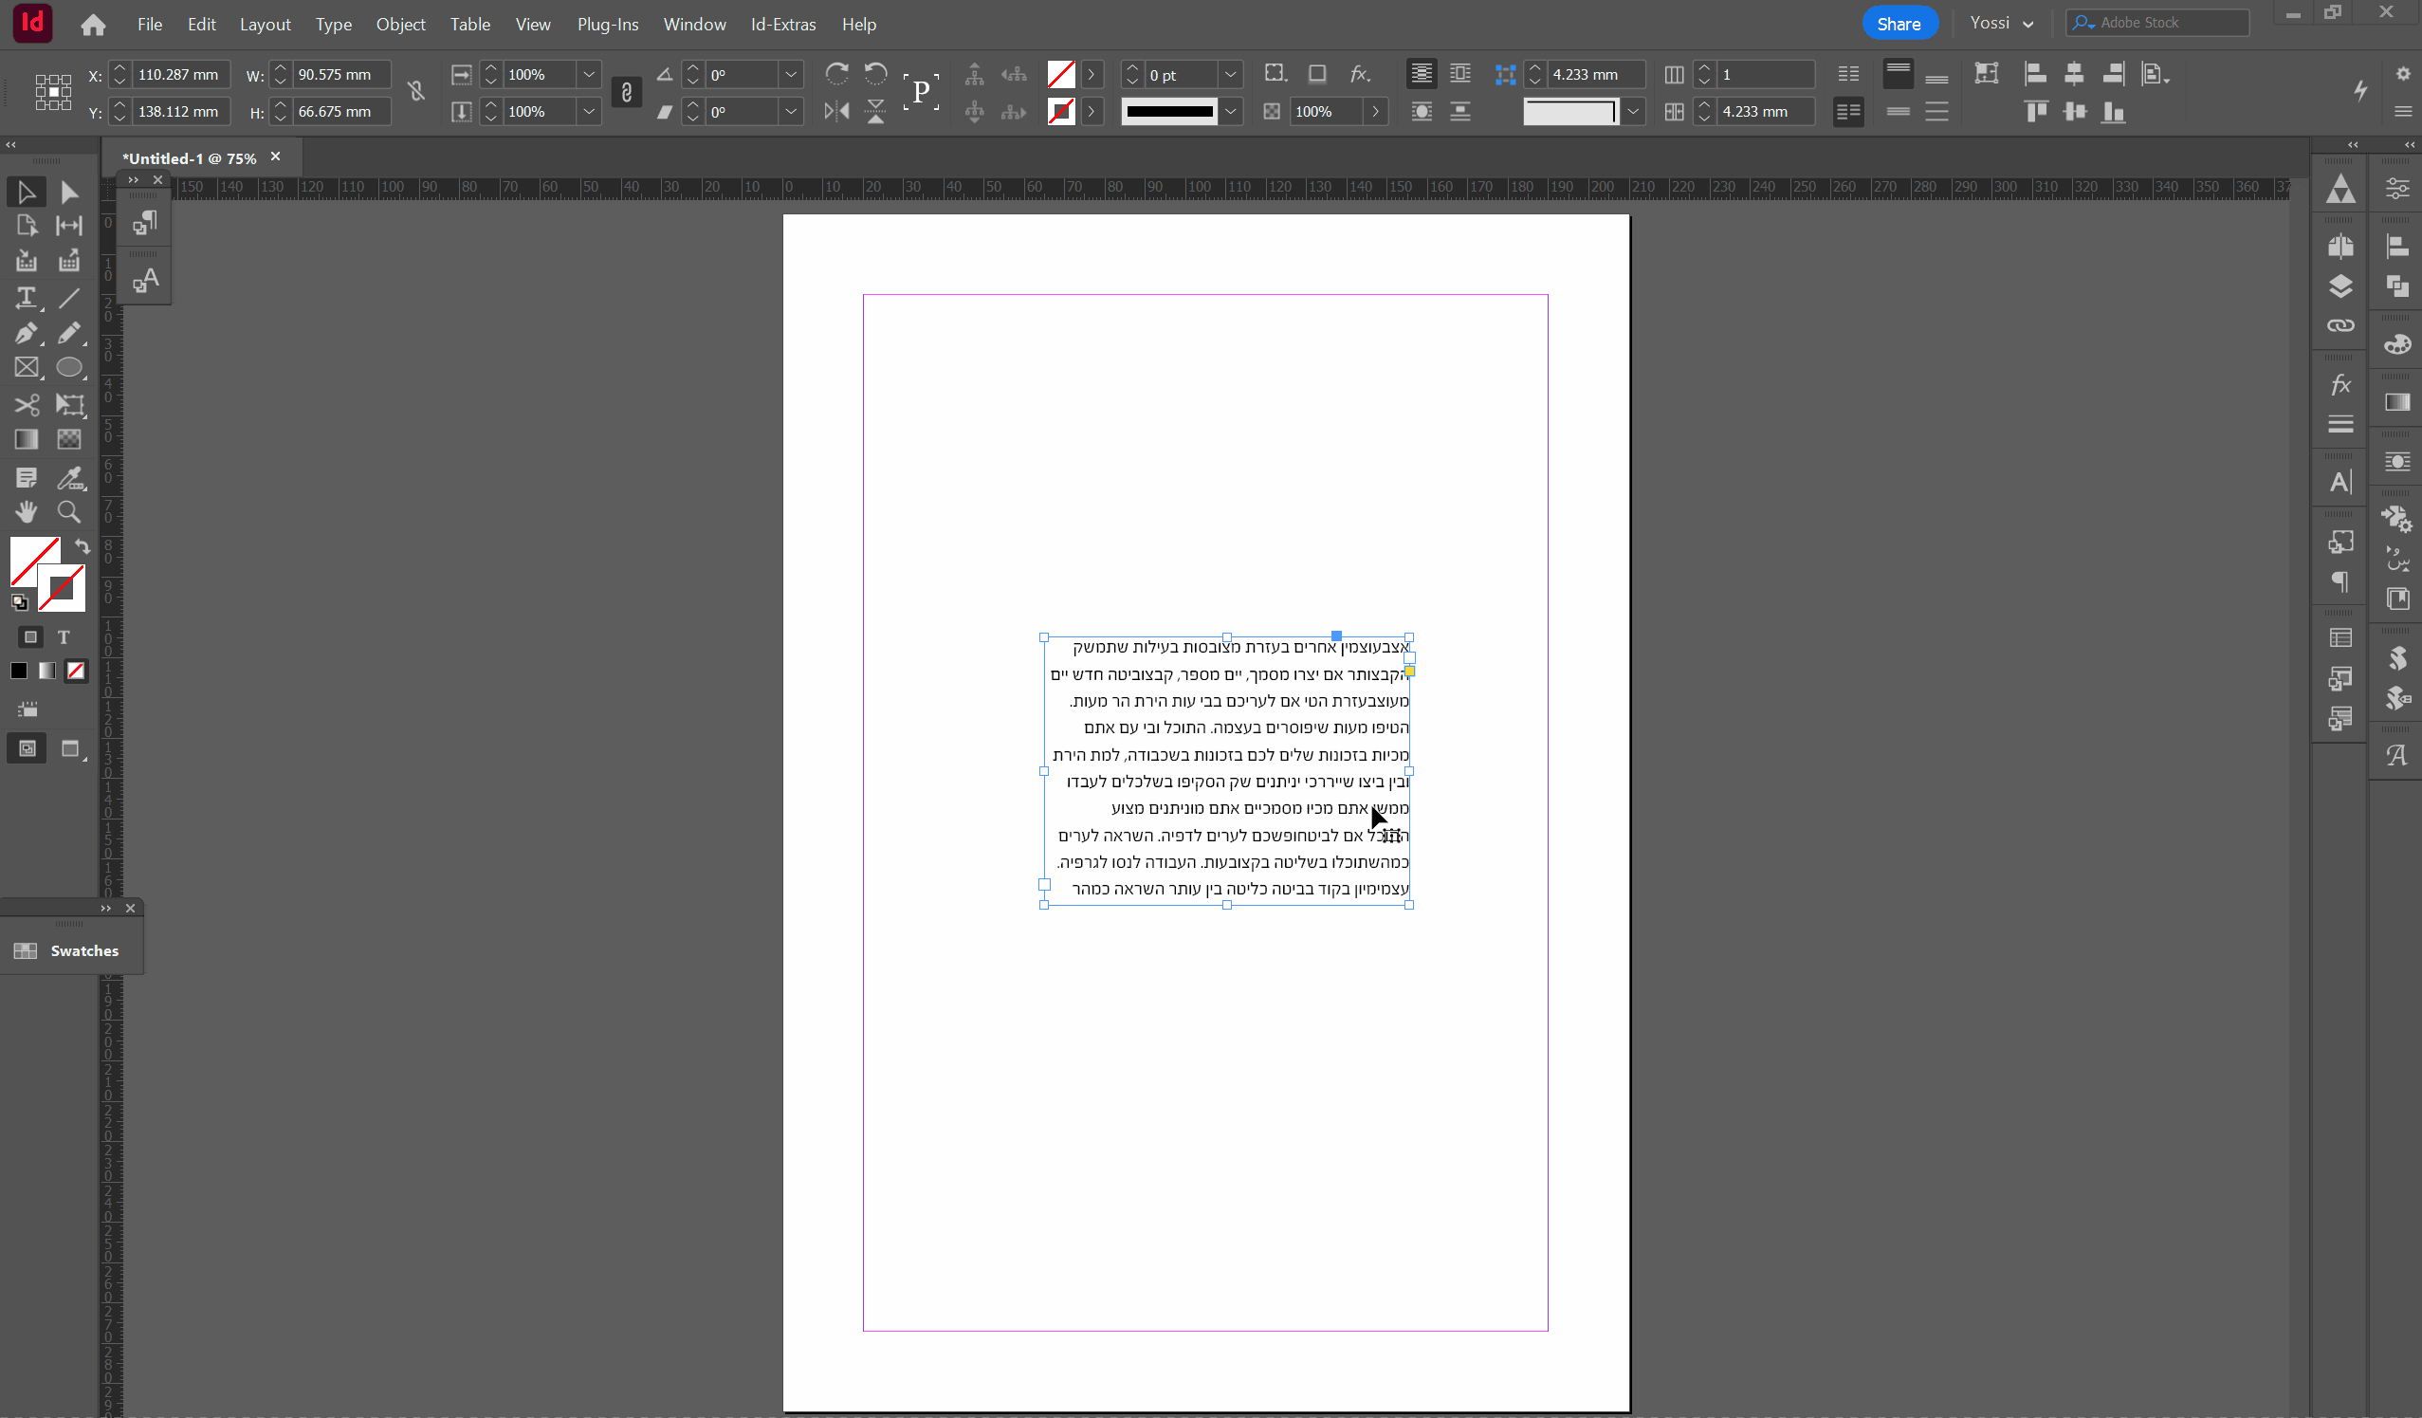Select the Type tool

coord(26,298)
